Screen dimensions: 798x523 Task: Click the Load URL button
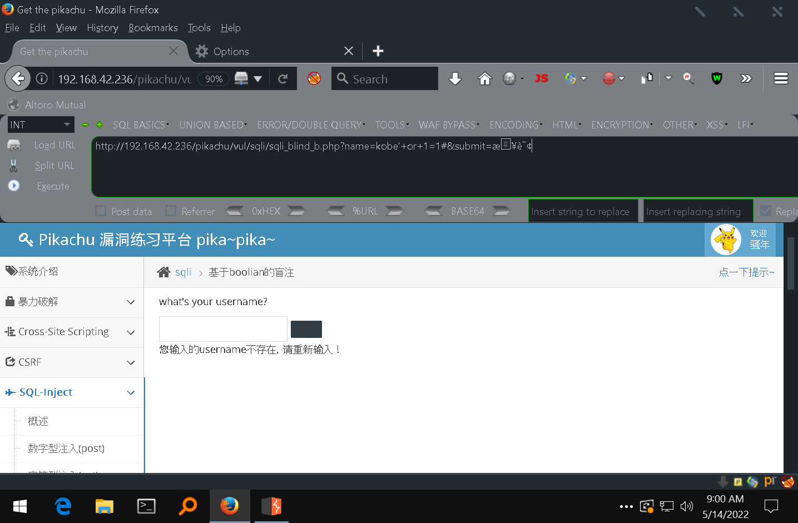[54, 145]
